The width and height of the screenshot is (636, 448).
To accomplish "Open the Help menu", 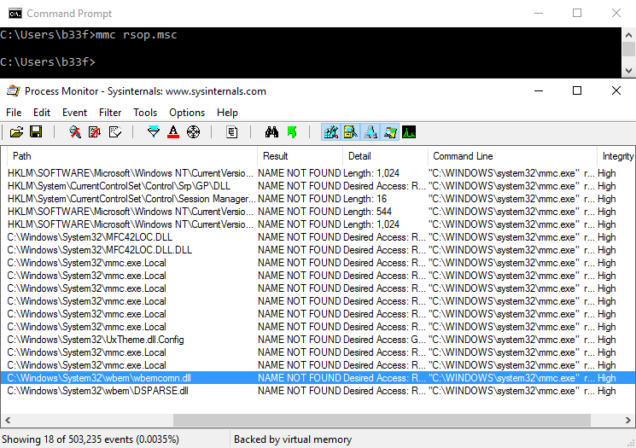I will [227, 113].
